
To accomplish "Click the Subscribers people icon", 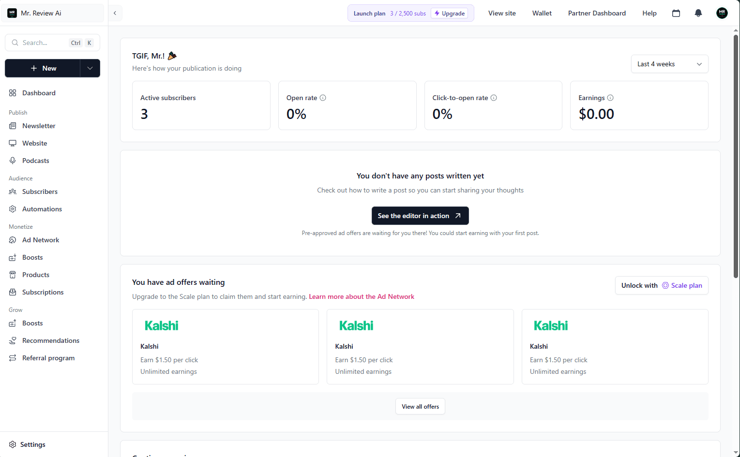I will click(13, 192).
